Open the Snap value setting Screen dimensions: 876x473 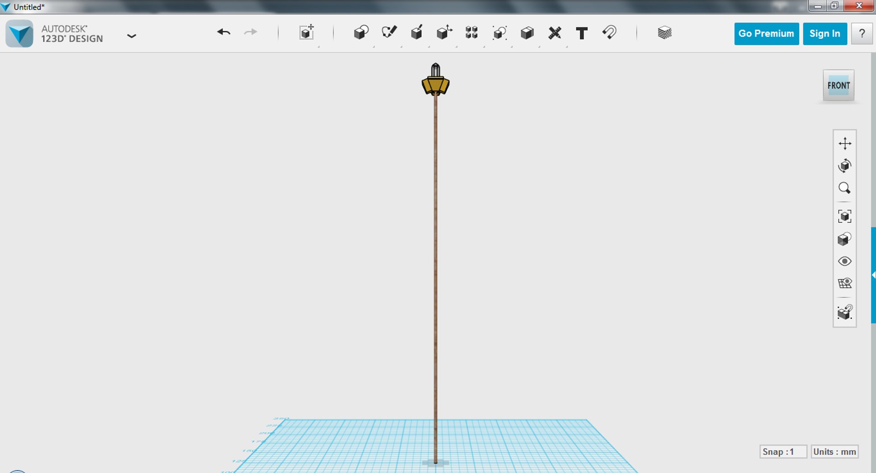point(783,452)
